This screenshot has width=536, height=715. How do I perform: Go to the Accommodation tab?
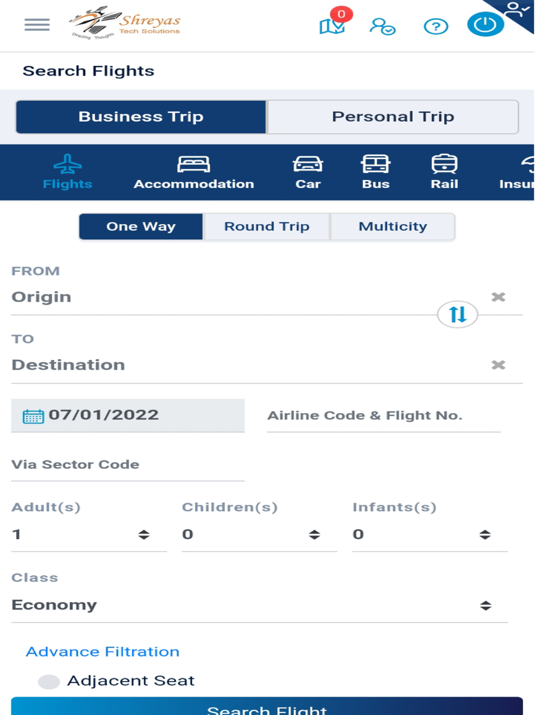coord(193,173)
